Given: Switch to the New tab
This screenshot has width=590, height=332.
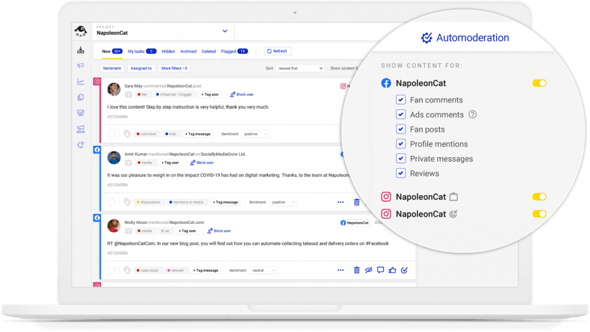Looking at the screenshot, I should (x=112, y=51).
